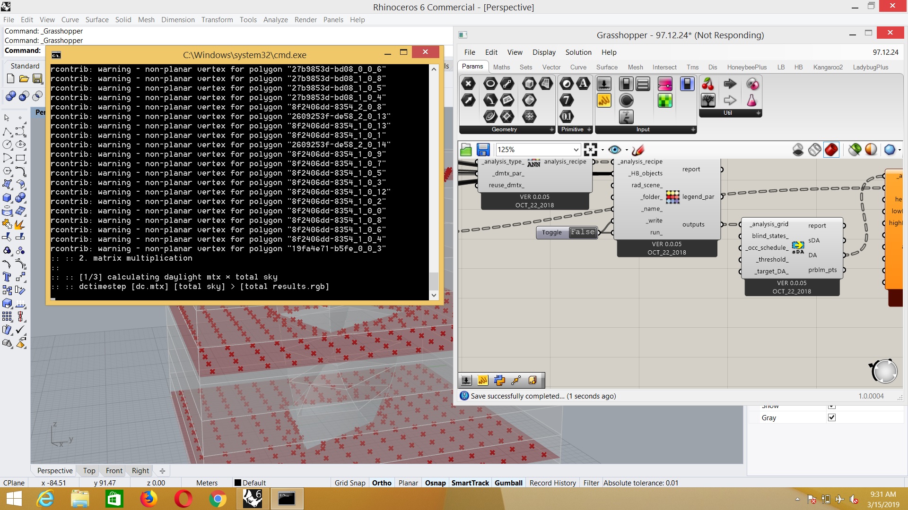Expand the Geometry panel plus arrow

(x=551, y=129)
